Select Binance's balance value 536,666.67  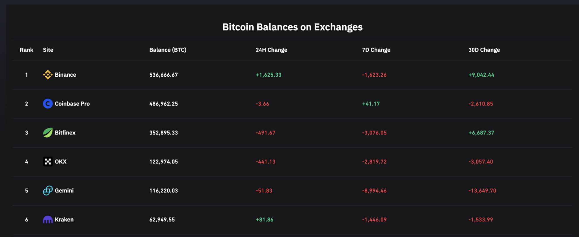pos(163,75)
